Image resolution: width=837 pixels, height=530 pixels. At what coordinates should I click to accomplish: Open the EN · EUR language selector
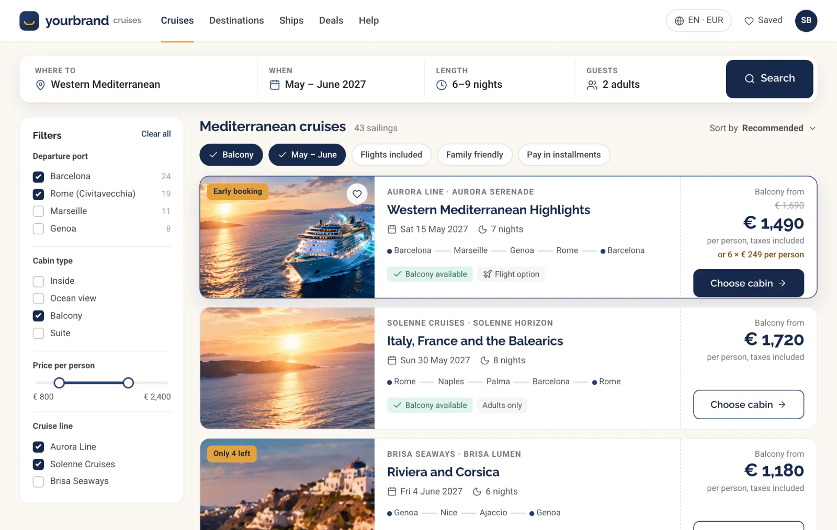pyautogui.click(x=698, y=21)
